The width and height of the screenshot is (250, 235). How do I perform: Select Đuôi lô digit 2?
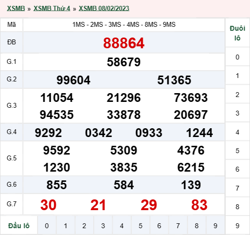click(237, 95)
